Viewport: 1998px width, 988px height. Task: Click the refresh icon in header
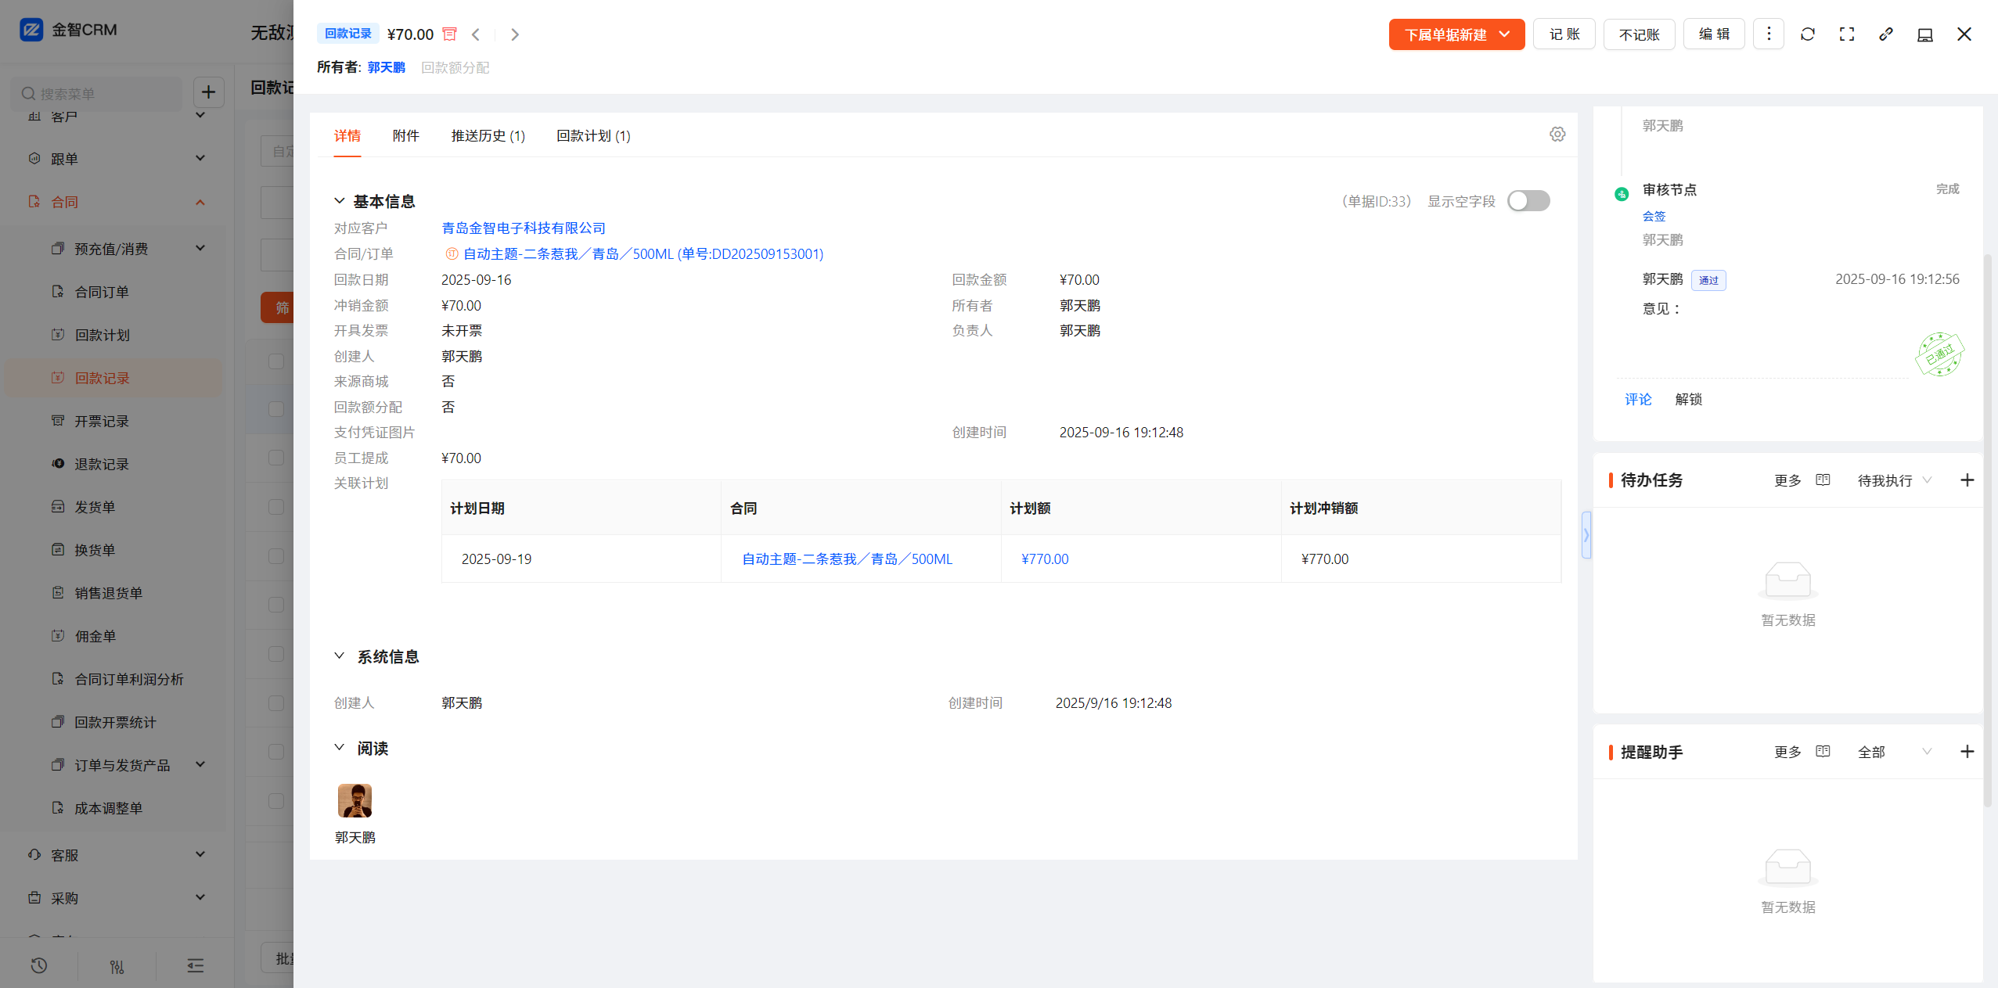tap(1807, 34)
